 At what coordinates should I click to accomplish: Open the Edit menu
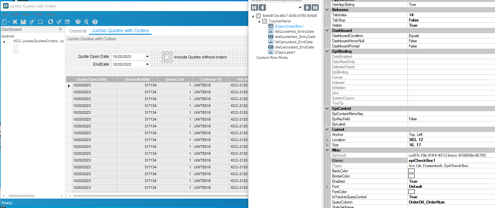[x=15, y=15]
